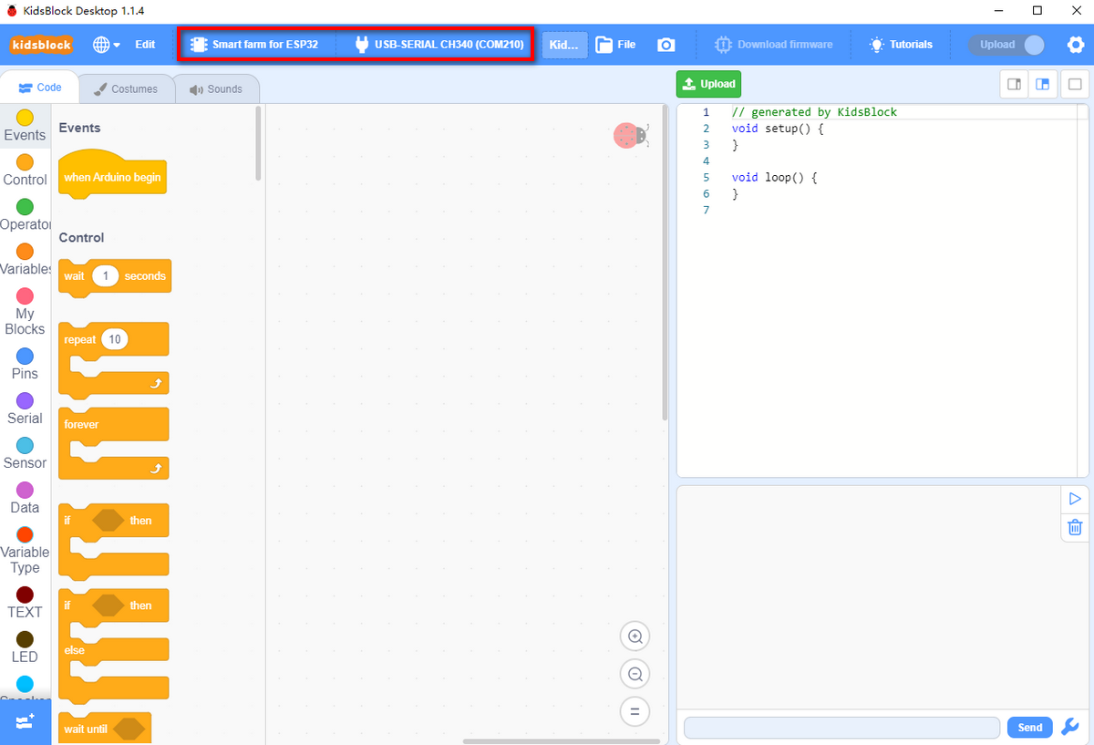Click the kidsblock logo
Viewport: 1094px width, 745px height.
click(x=41, y=45)
